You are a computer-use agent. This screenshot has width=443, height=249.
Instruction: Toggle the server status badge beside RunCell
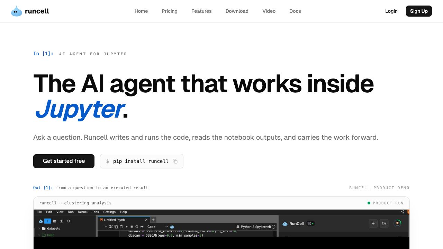(310, 224)
